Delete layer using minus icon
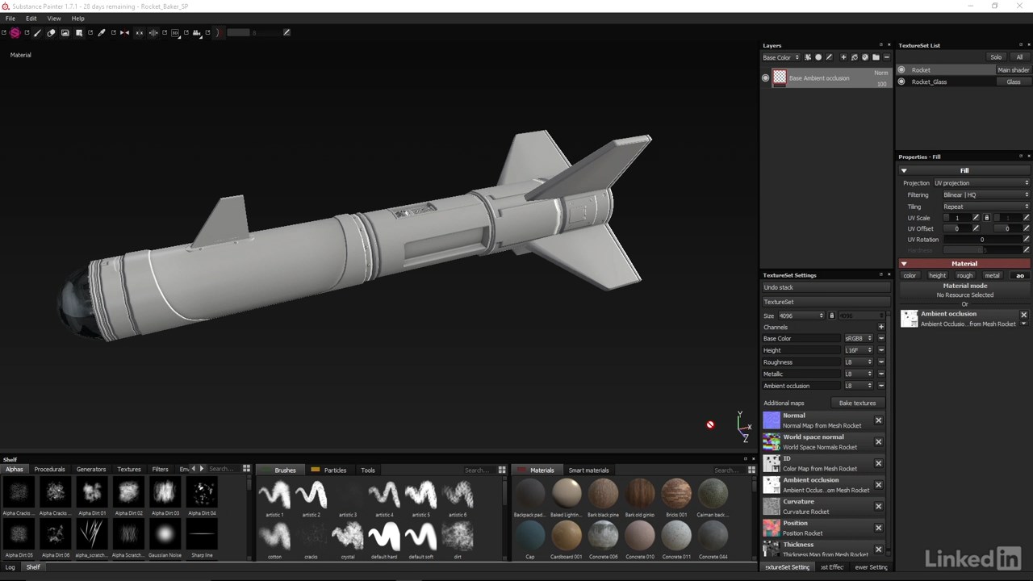 click(886, 57)
